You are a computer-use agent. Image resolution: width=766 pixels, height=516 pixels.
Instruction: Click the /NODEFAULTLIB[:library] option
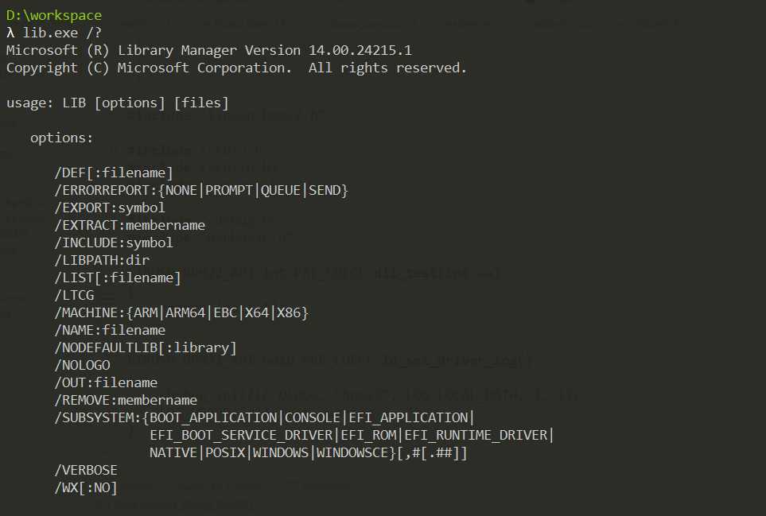tap(146, 348)
